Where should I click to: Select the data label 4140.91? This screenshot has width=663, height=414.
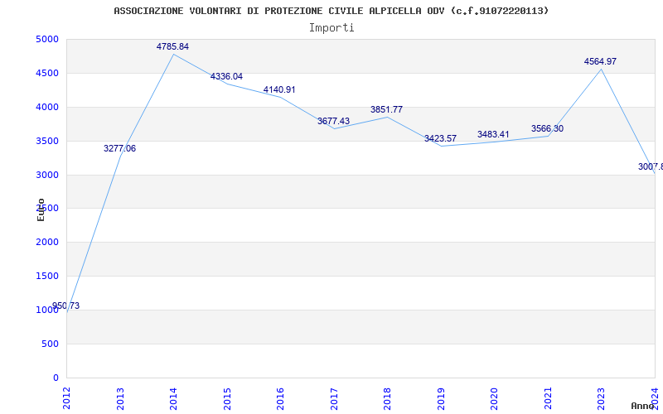pos(279,89)
